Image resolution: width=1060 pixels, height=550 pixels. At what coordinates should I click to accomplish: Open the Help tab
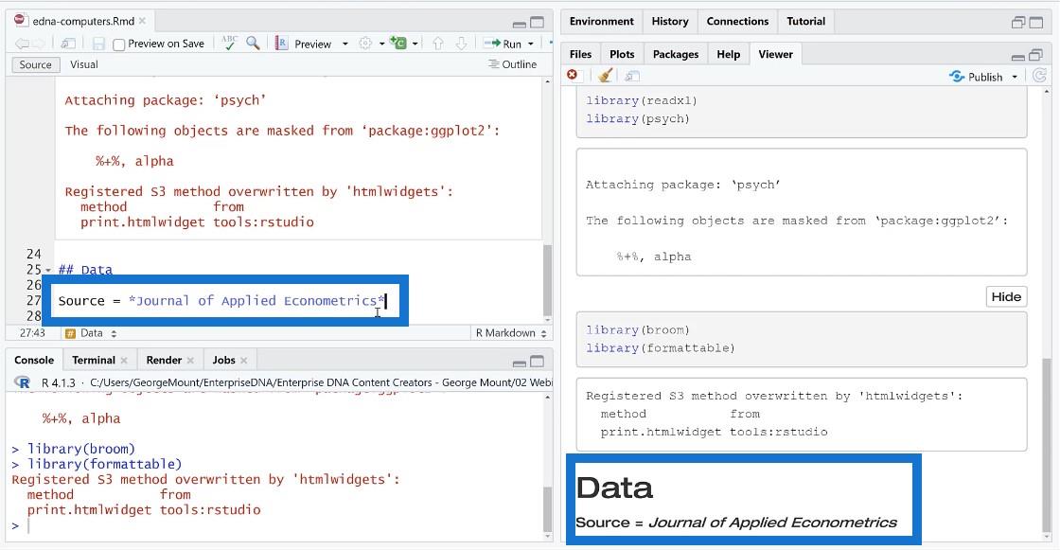[728, 54]
